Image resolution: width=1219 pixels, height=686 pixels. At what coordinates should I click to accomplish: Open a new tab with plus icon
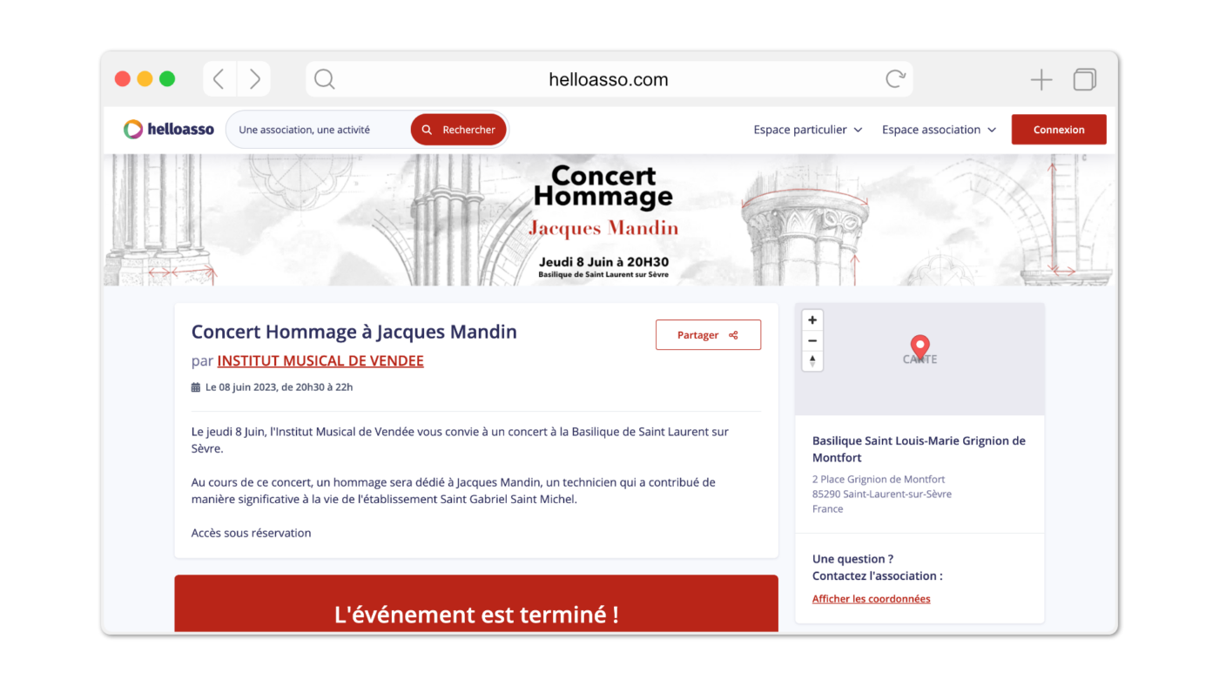(x=1041, y=80)
